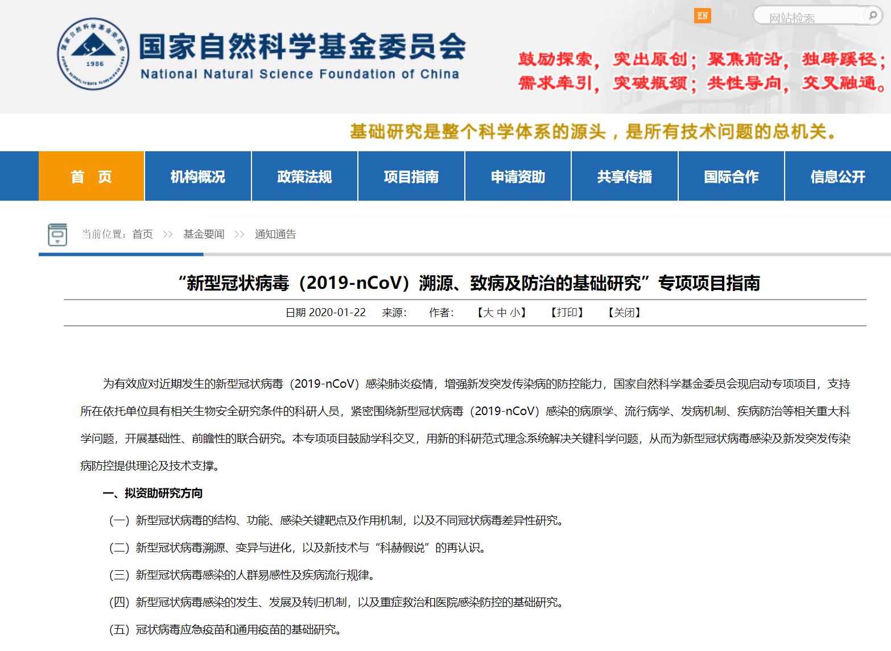The image size is (891, 651).
Task: Click the NSFC circular logo emblem
Action: pos(93,54)
